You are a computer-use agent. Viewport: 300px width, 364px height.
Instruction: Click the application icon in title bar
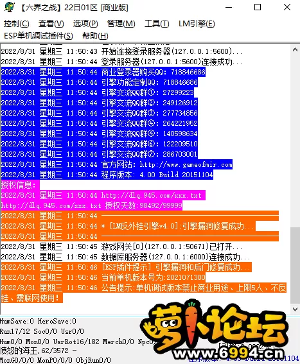[x=9, y=7]
